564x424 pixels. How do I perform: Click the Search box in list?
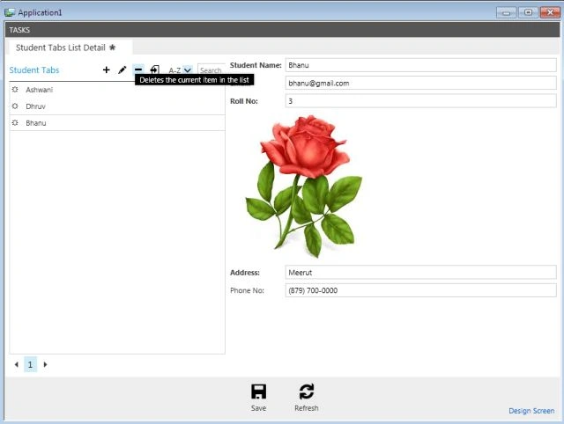tap(211, 70)
